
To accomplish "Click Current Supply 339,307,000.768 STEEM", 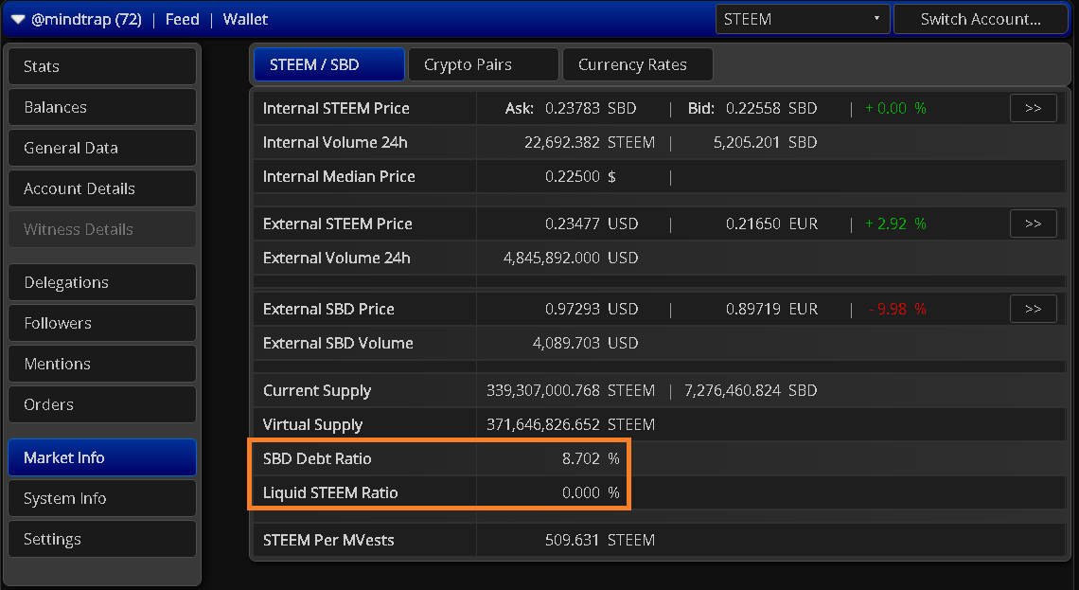I will coord(571,390).
